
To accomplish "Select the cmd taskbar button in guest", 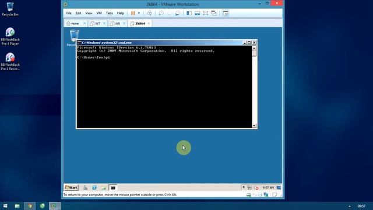I will coord(113,188).
